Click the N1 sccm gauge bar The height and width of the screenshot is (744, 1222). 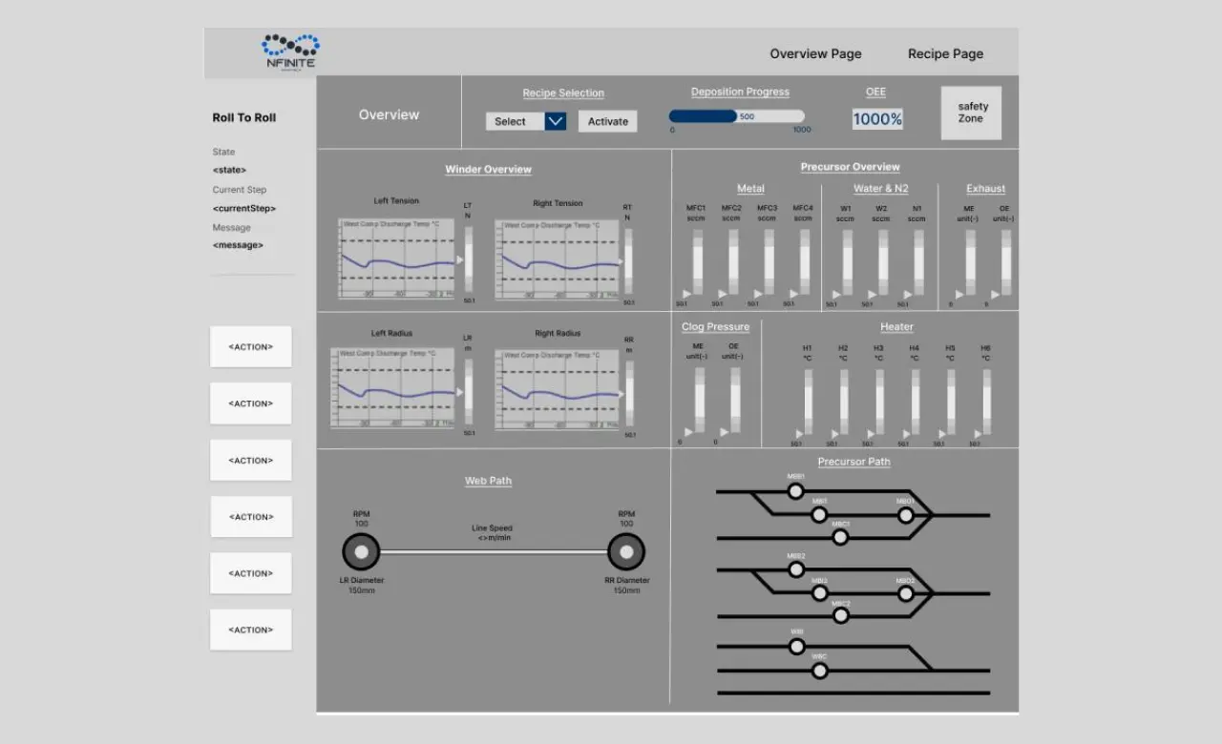tap(918, 262)
